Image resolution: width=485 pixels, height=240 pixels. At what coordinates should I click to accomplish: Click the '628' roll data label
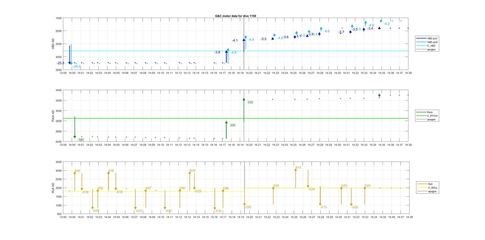coord(276,186)
